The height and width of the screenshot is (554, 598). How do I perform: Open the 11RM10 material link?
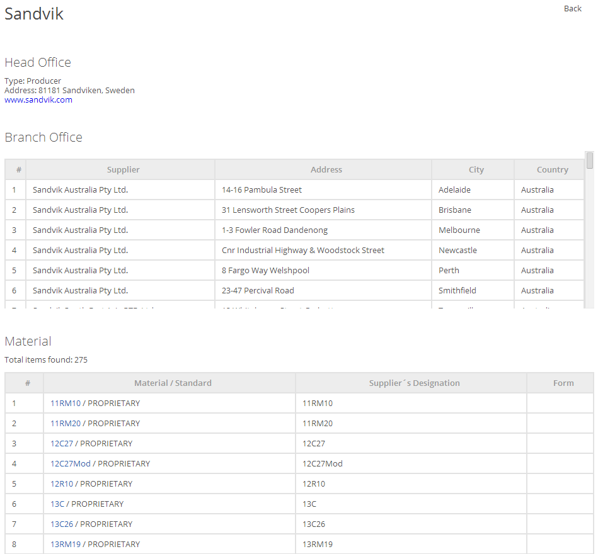(66, 403)
